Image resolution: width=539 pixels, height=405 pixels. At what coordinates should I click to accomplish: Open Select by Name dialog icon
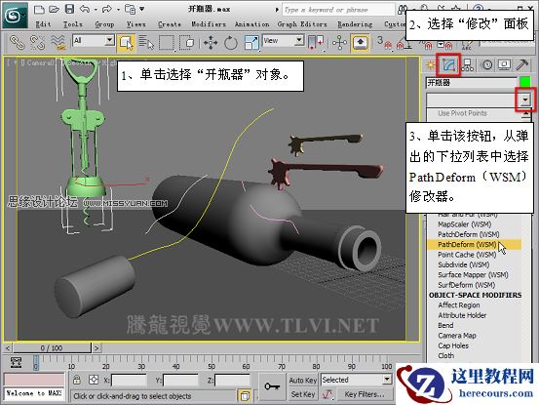point(146,43)
